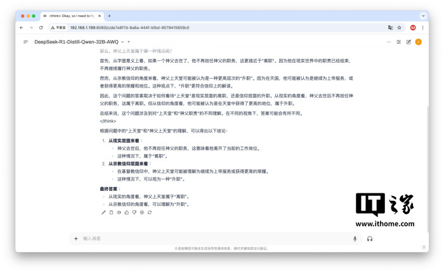Open call mode with the headphones icon

[369, 238]
